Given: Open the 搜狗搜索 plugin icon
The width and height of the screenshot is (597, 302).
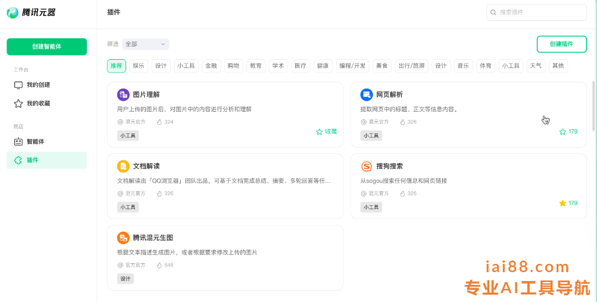Looking at the screenshot, I should 366,166.
